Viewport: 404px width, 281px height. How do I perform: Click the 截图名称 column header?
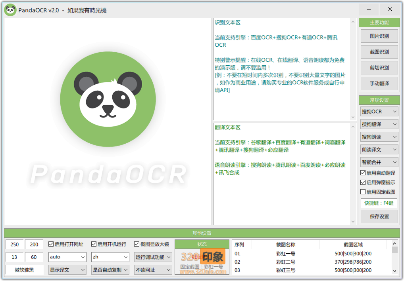(x=285, y=245)
